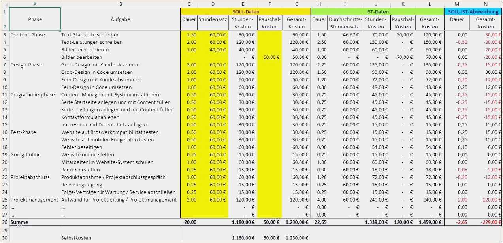Select the Selbstkosten label cell
Screen dimensions: 503x243
point(76,238)
